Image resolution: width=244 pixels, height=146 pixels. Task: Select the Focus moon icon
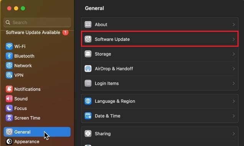click(x=9, y=108)
